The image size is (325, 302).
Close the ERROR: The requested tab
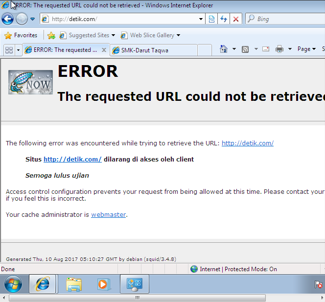click(104, 50)
